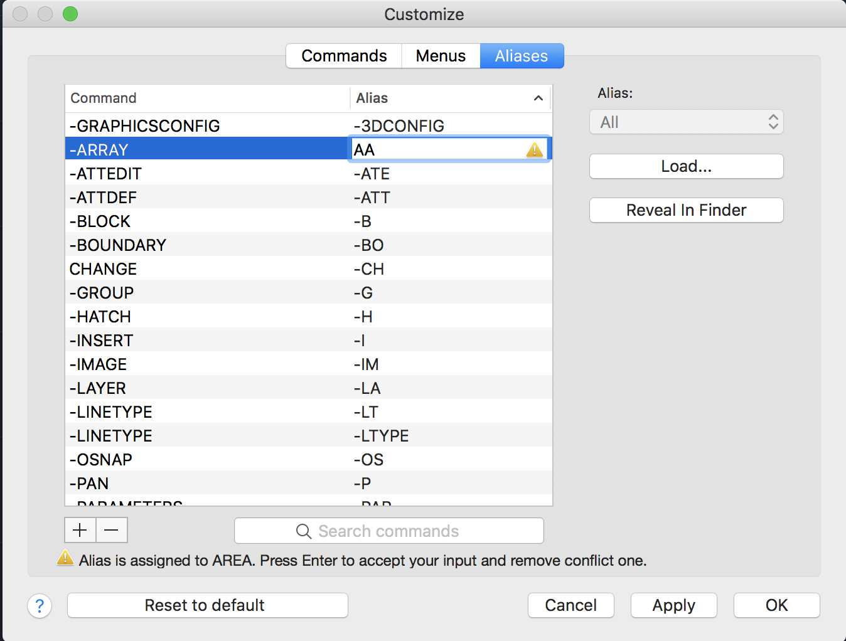The image size is (846, 641).
Task: Click the warning icon beside the conflict message
Action: (65, 558)
